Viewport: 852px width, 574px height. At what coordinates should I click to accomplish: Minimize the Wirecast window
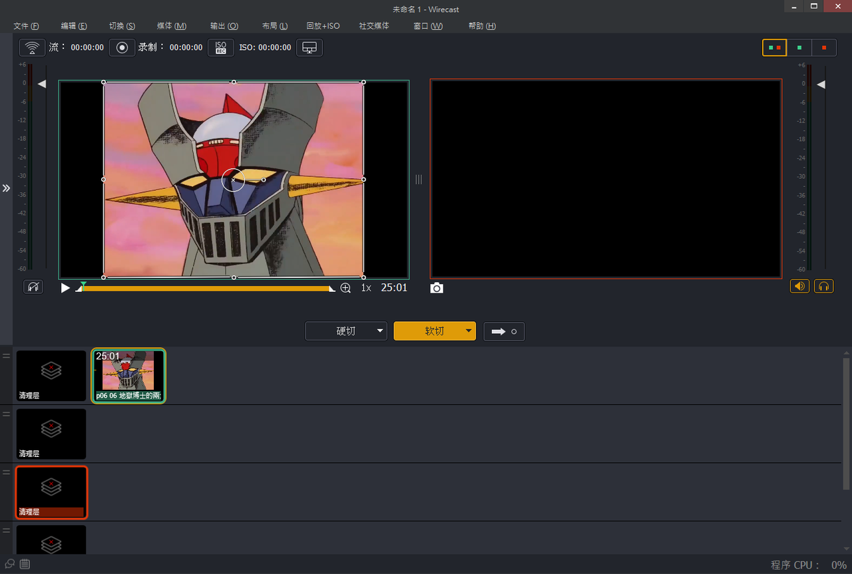click(792, 6)
